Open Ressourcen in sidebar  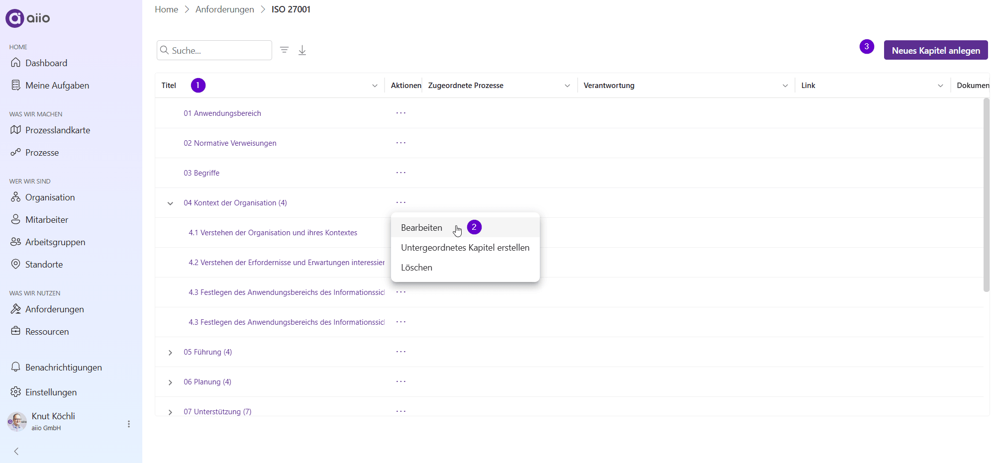tap(47, 332)
